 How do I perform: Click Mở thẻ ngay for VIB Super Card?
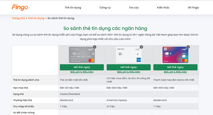point(129,67)
